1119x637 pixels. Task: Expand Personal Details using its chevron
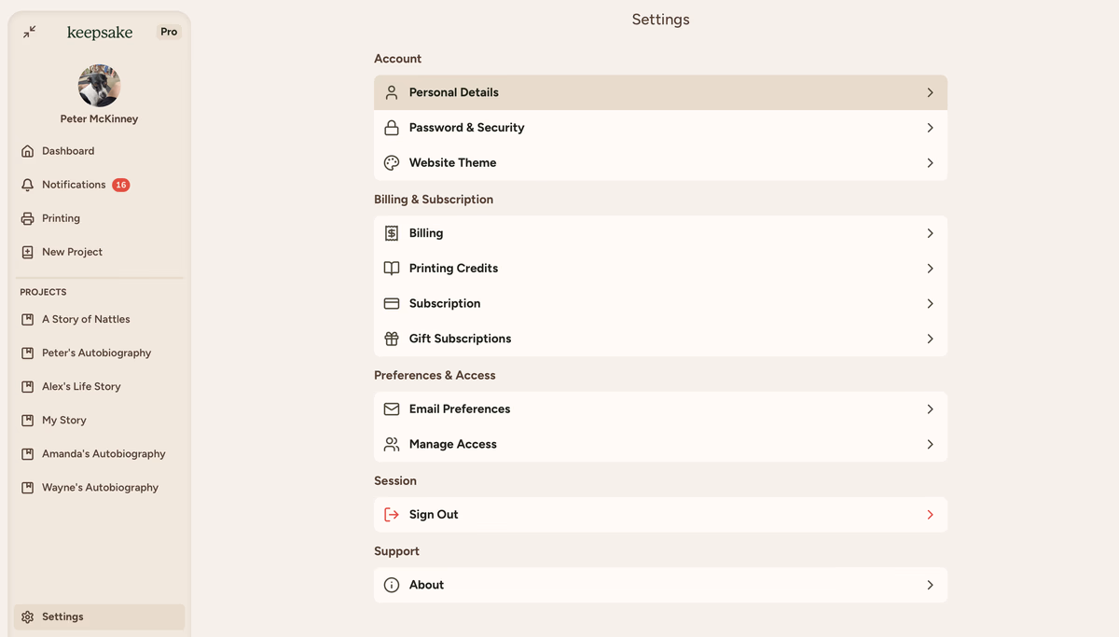coord(930,92)
